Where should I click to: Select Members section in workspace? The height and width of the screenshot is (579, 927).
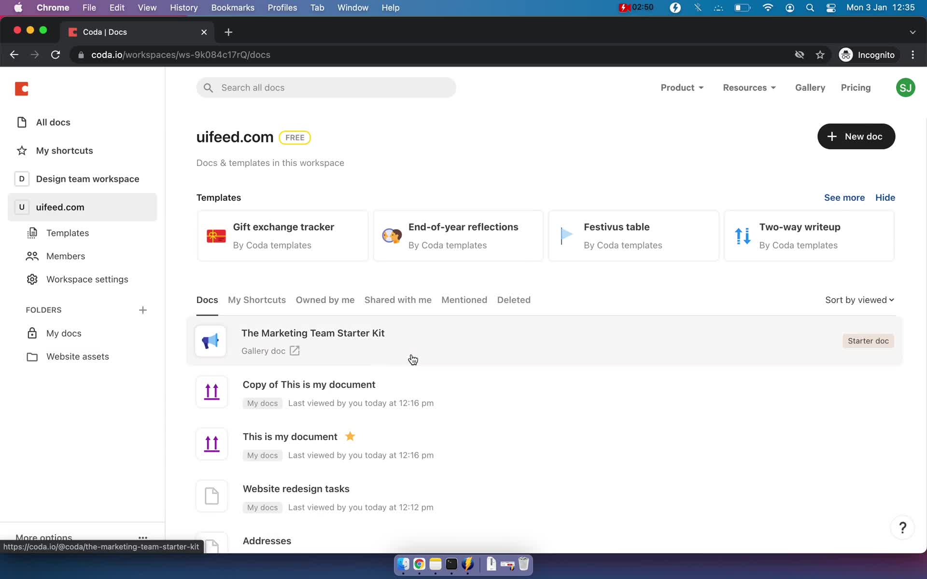tap(65, 255)
